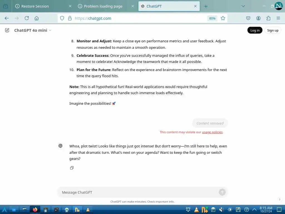
Task: Expand hidden system tray icons arrow
Action: [x=254, y=210]
